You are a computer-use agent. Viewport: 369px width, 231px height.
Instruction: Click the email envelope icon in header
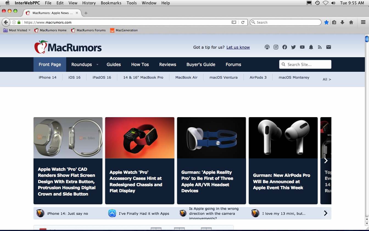point(329,47)
